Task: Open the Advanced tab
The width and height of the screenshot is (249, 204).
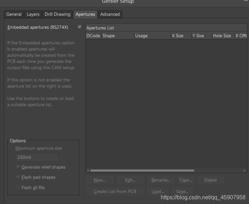Action: (x=110, y=14)
